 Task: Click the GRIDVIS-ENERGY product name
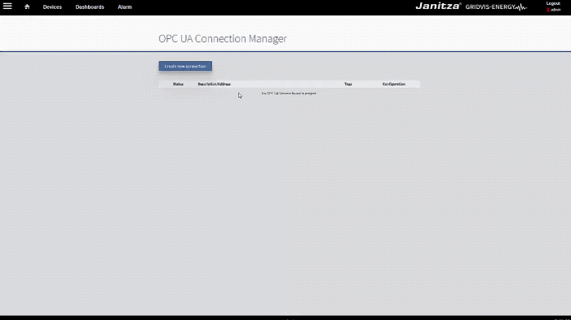tap(490, 7)
